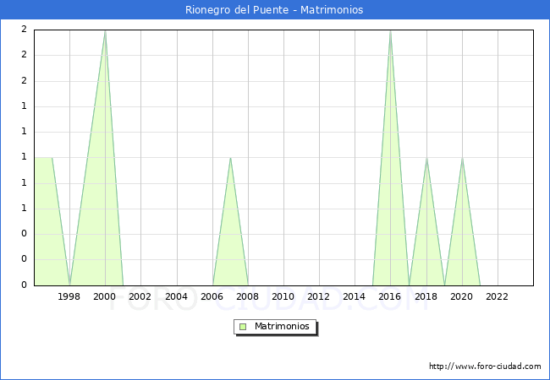Select the 2000 x-axis year label
The height and width of the screenshot is (380, 550).
click(105, 296)
